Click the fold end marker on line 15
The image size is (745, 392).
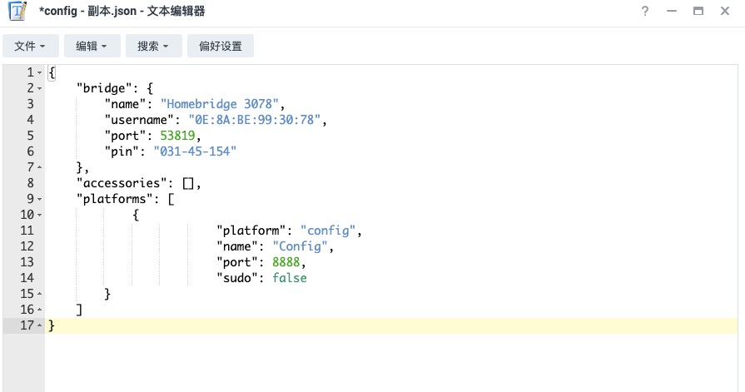[x=39, y=294]
